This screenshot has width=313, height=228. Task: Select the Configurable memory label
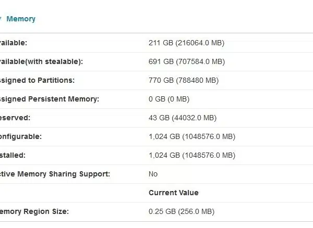tap(21, 136)
